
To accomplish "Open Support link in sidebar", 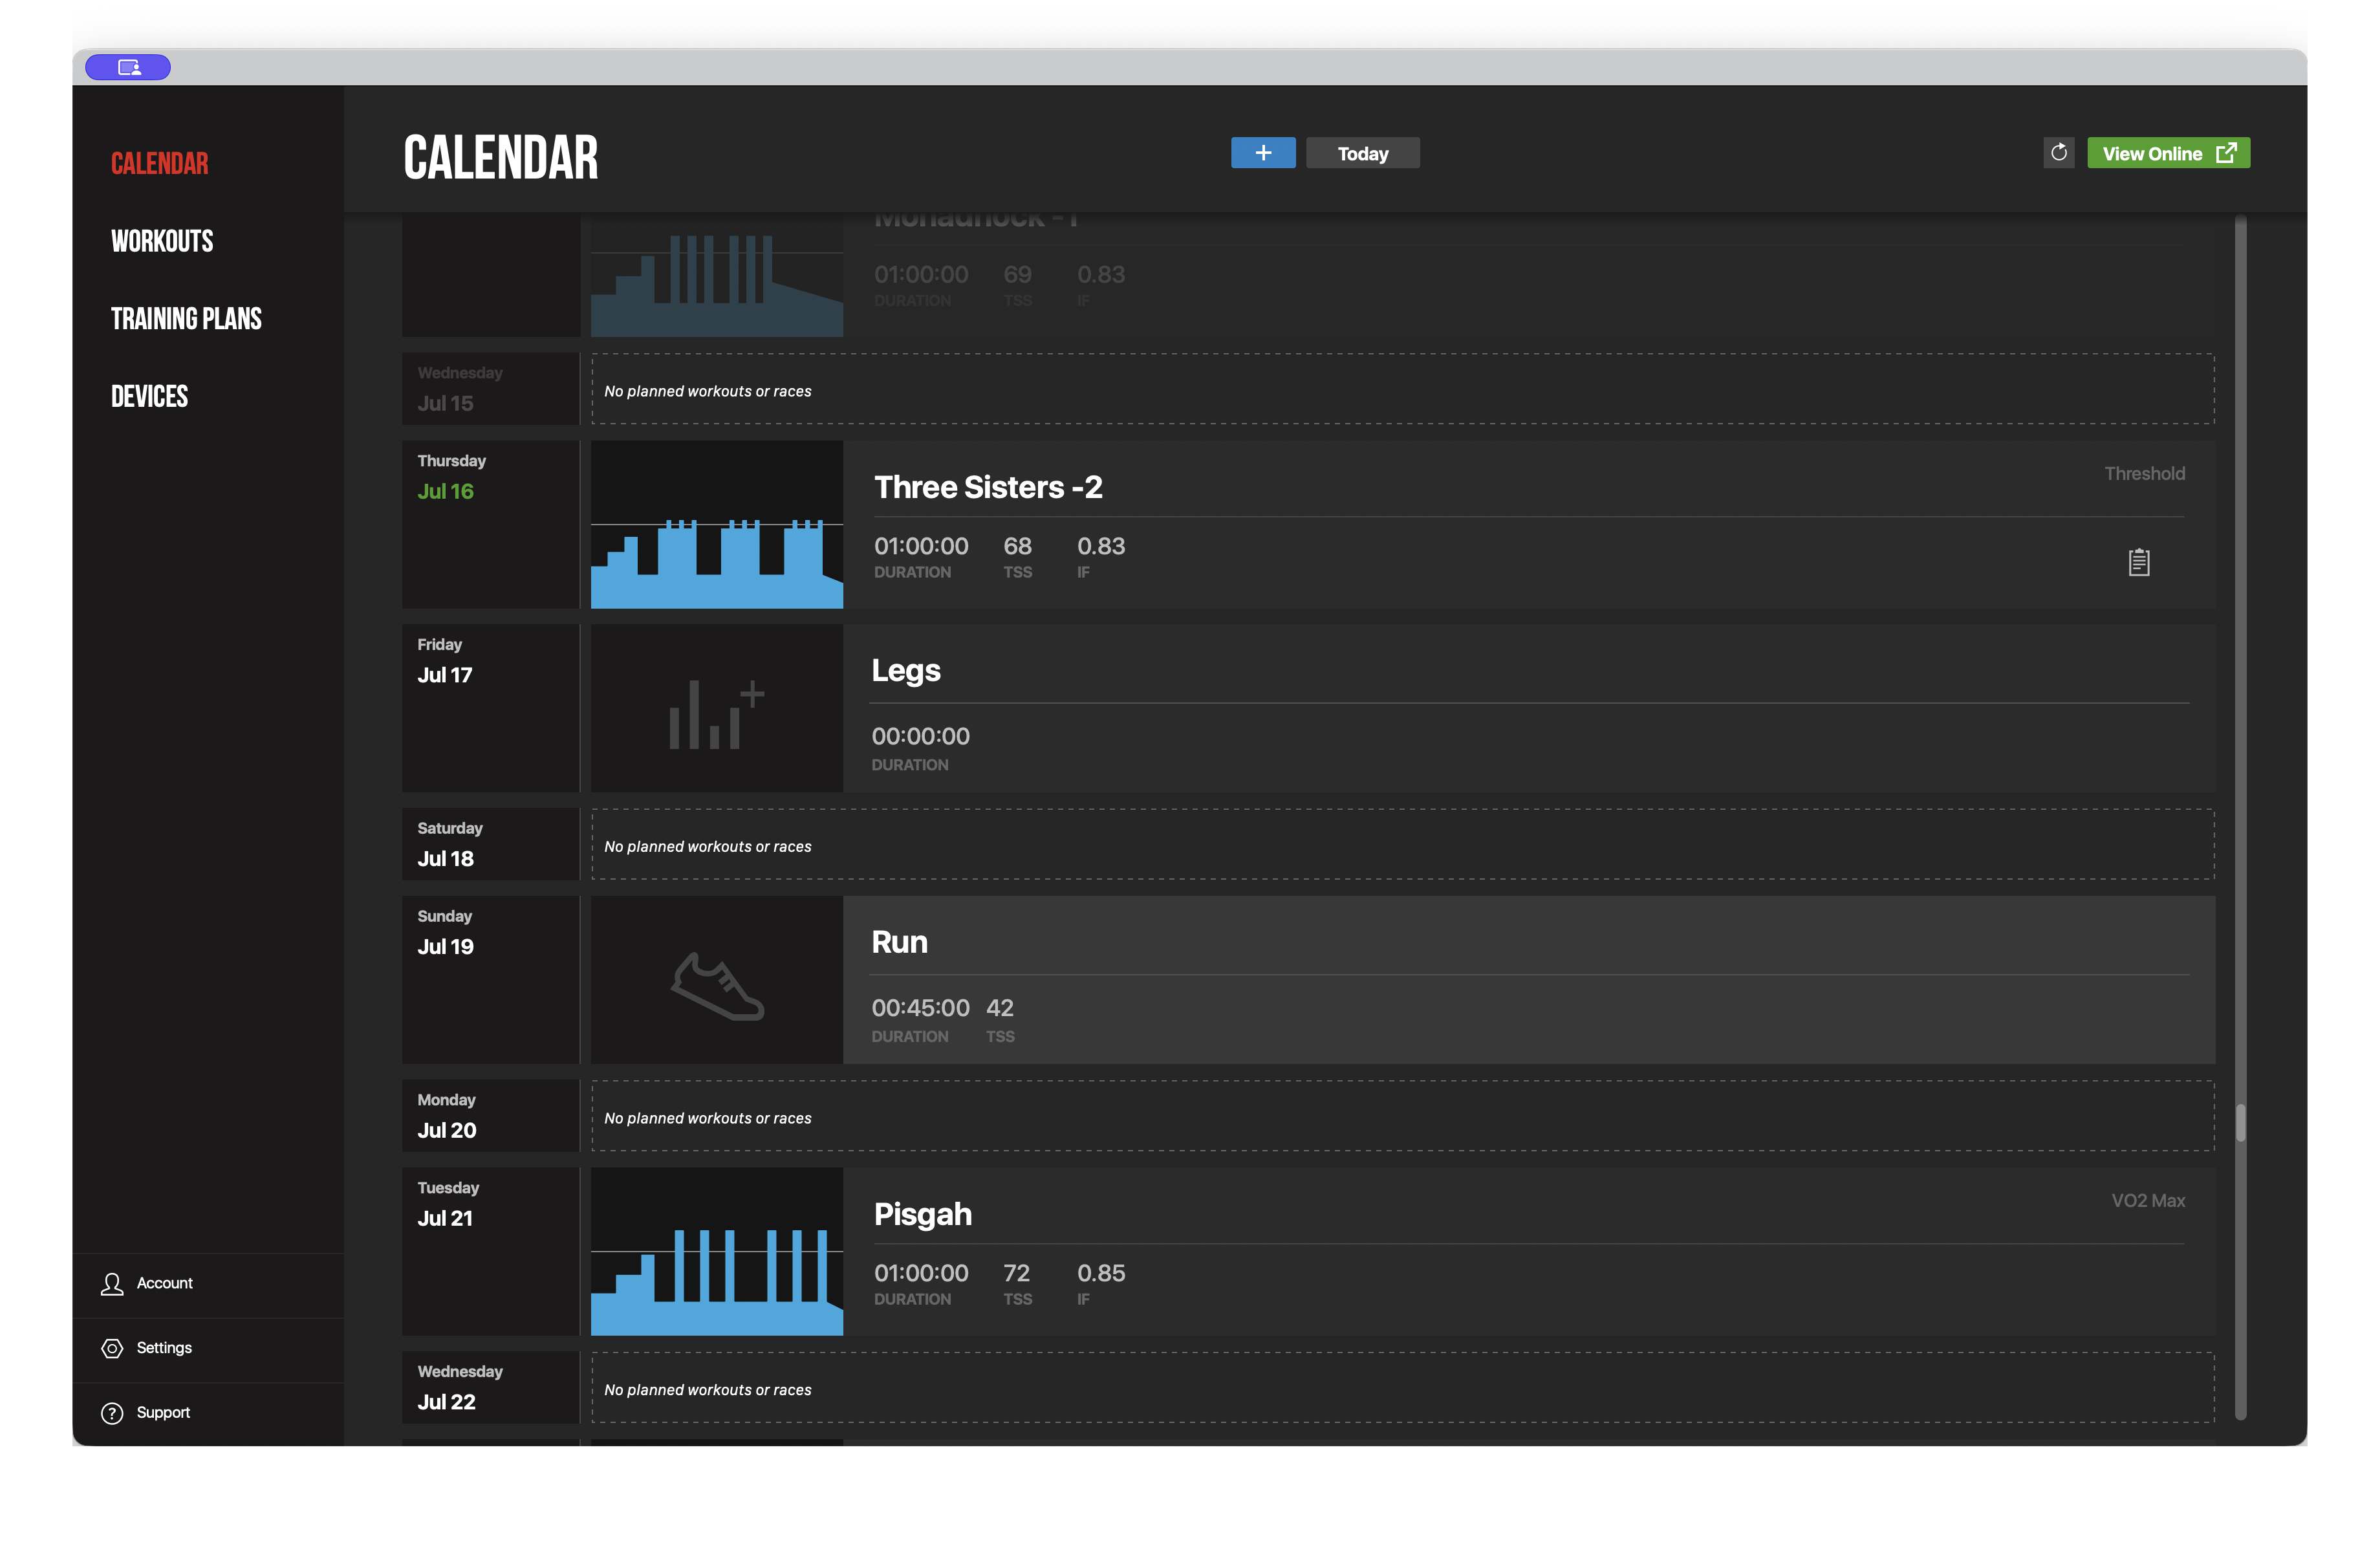I will (208, 1413).
